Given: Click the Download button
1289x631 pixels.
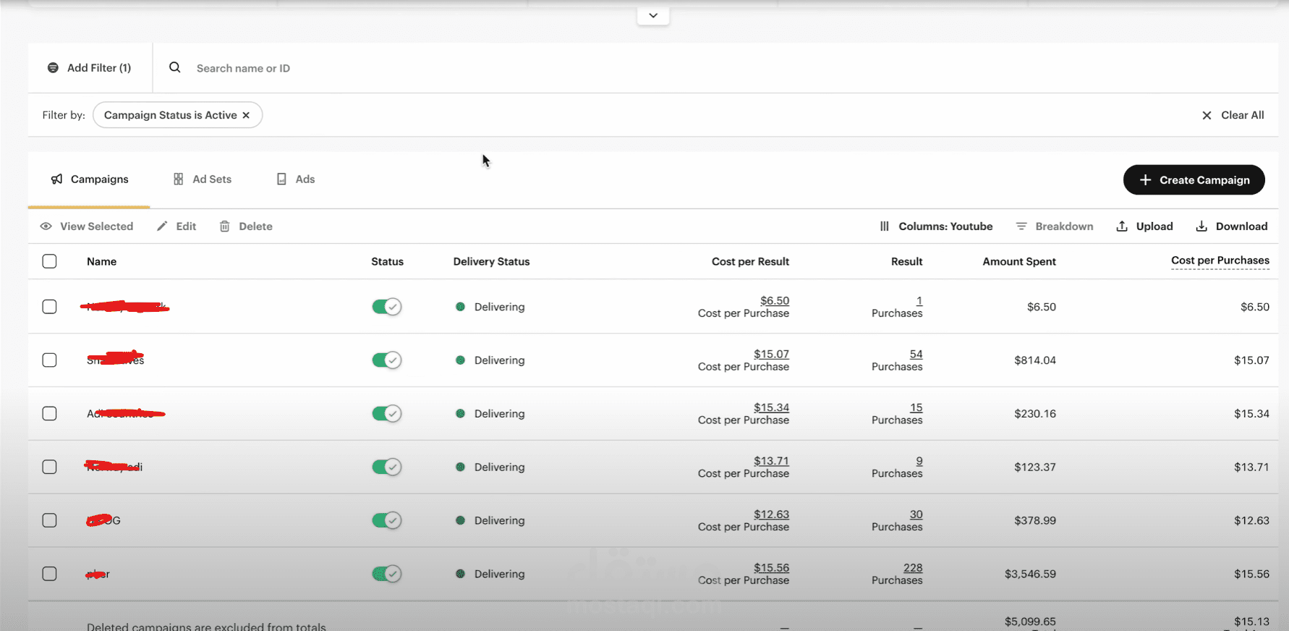Looking at the screenshot, I should pos(1231,226).
